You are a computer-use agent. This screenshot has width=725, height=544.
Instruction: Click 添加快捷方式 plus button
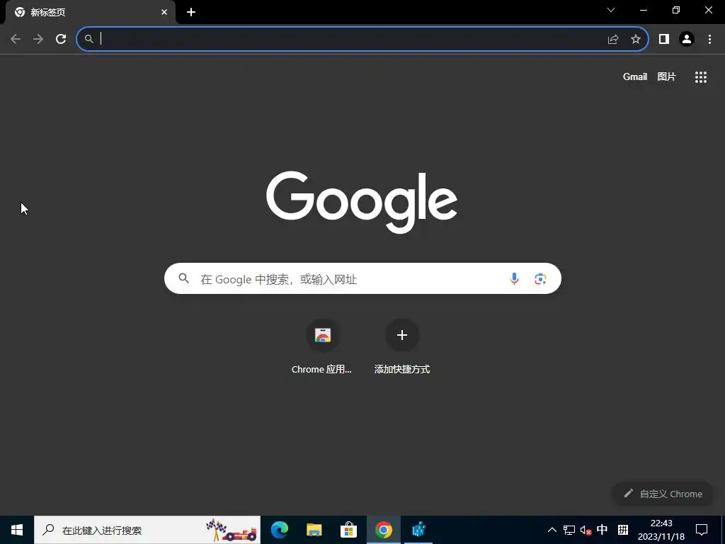tap(402, 335)
